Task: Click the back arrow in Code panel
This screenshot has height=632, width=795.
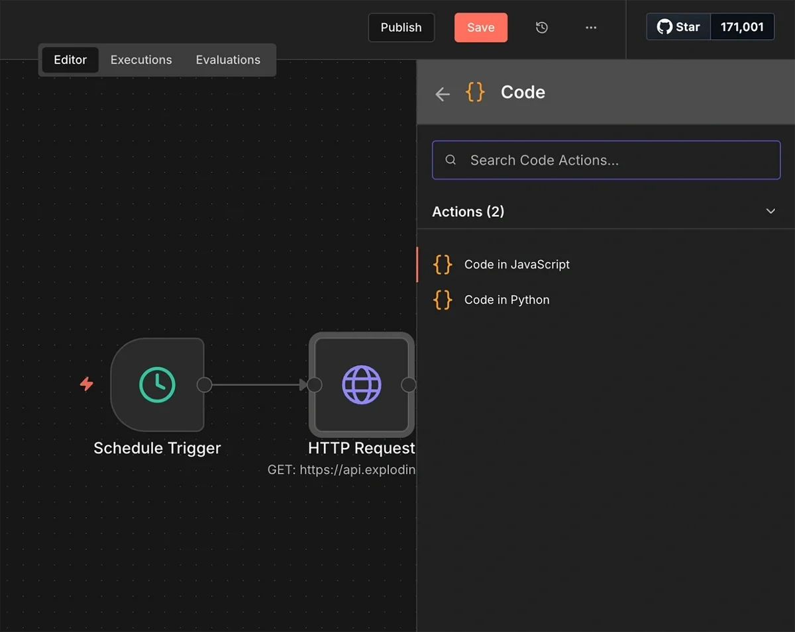Action: tap(443, 94)
